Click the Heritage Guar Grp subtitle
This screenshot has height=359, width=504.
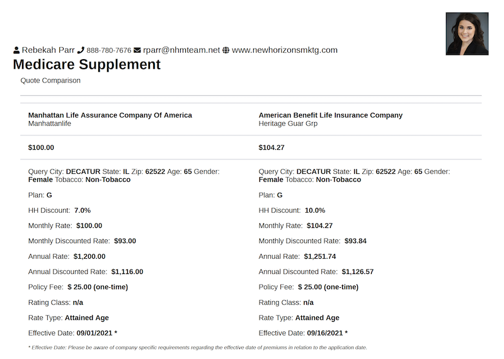pos(288,124)
